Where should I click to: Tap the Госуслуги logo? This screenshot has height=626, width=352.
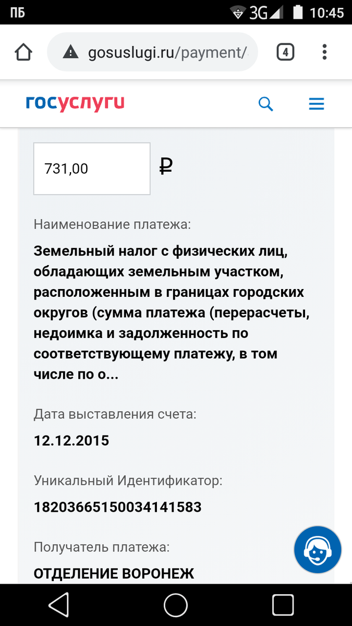click(x=75, y=103)
